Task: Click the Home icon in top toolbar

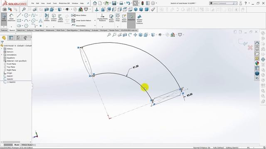Action: pos(95,3)
